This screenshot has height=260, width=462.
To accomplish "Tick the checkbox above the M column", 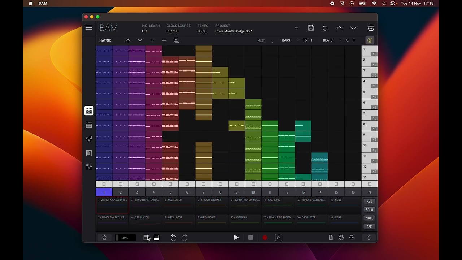I will [369, 184].
